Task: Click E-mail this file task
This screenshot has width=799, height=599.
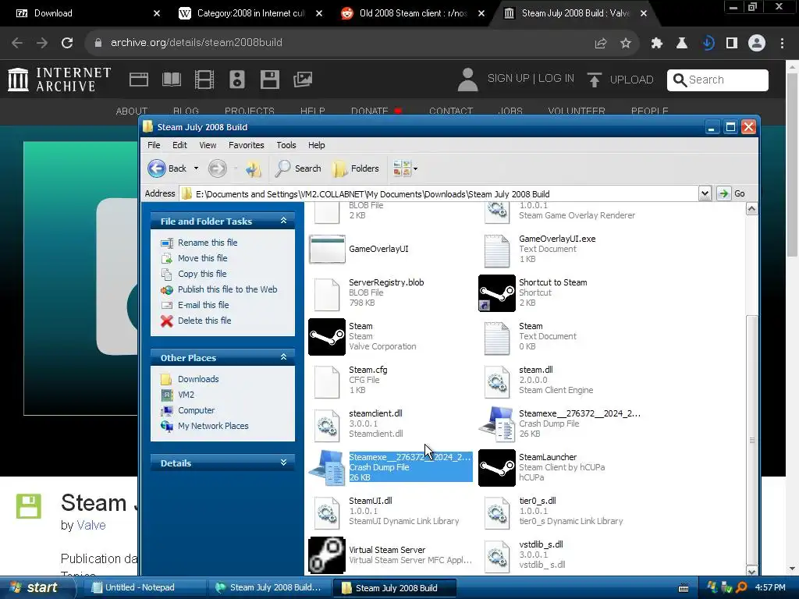Action: [x=204, y=305]
